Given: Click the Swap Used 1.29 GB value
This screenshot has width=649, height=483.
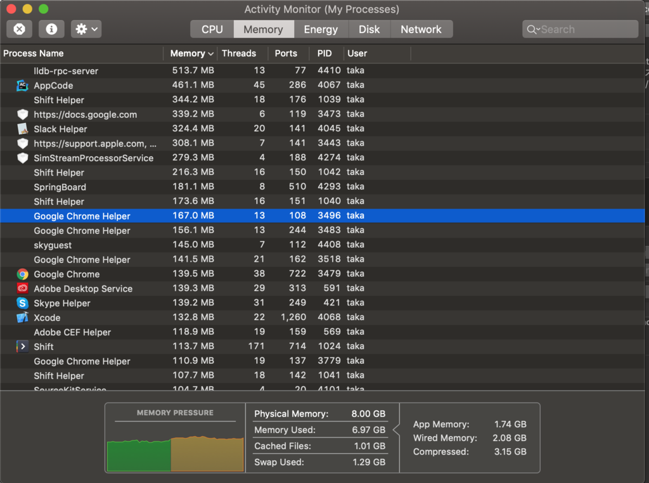Looking at the screenshot, I should 369,462.
